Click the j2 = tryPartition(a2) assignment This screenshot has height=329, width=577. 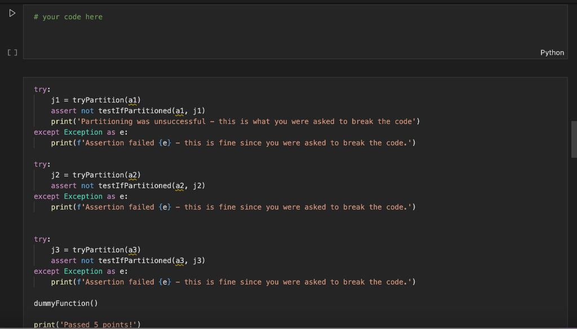96,175
